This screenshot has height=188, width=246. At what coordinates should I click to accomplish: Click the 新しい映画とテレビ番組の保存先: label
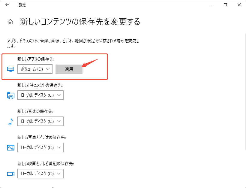click(46, 164)
